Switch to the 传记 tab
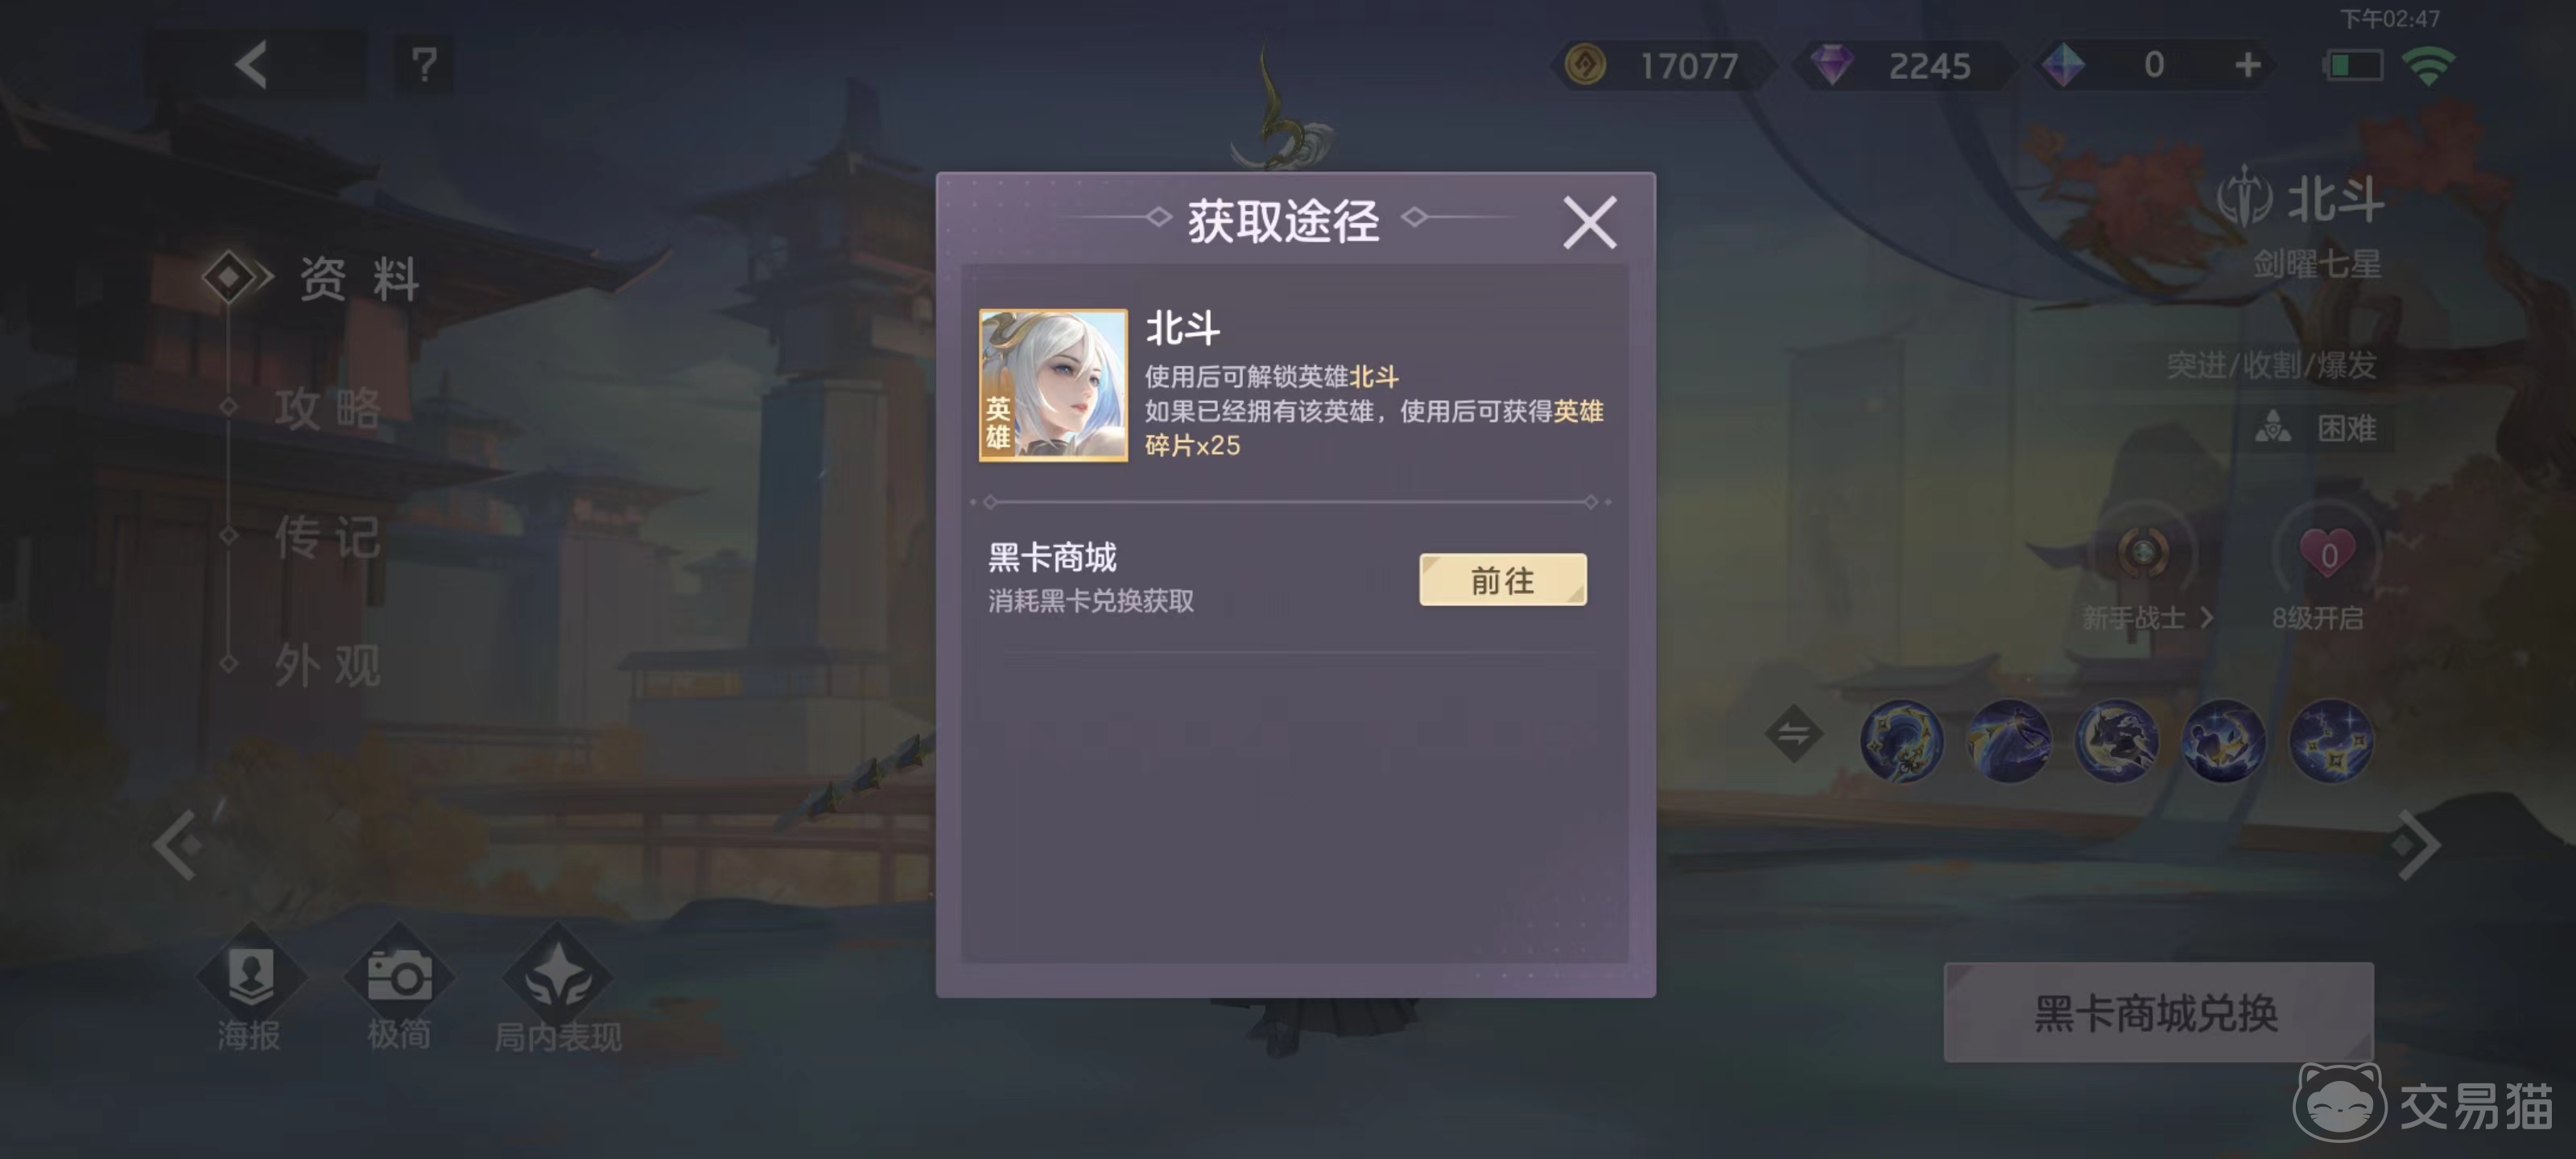Image resolution: width=2576 pixels, height=1159 pixels. point(328,538)
